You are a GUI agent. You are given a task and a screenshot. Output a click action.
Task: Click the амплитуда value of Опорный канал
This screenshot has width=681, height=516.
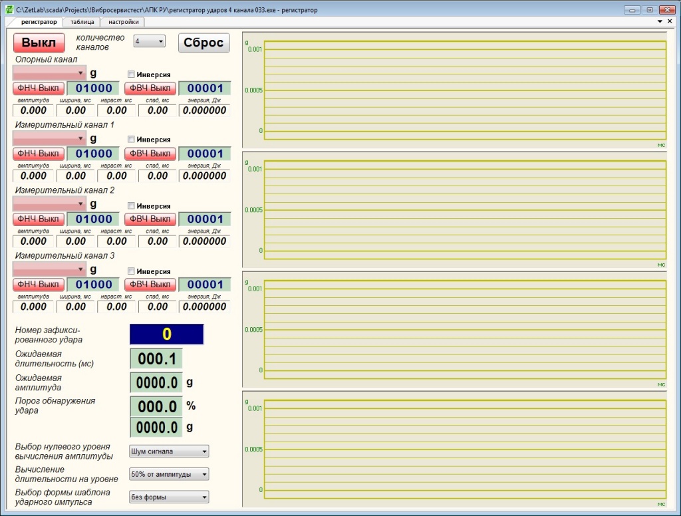[x=33, y=110]
